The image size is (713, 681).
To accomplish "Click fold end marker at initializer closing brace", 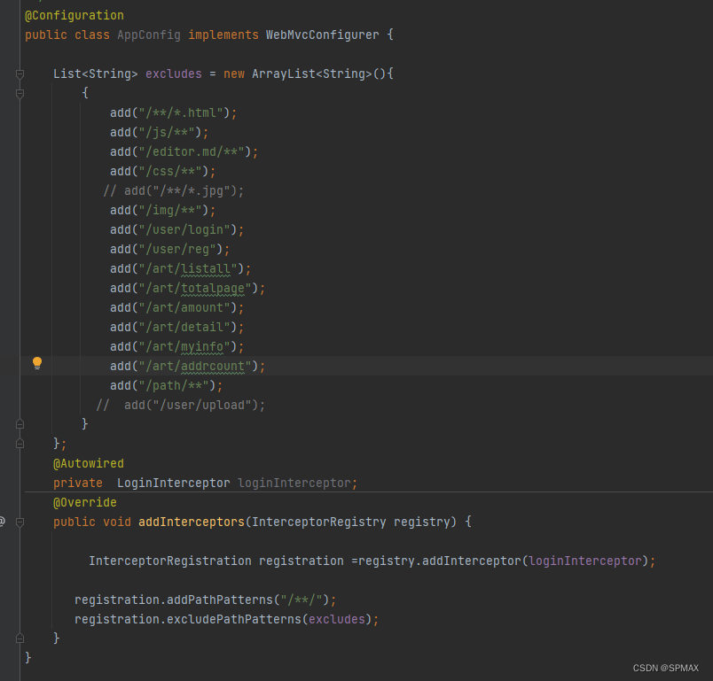I will tap(20, 424).
